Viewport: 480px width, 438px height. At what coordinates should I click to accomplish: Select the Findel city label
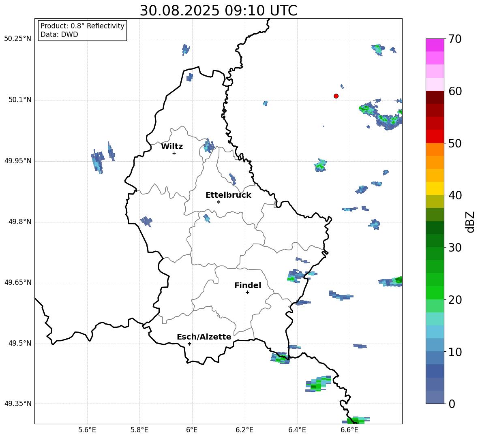tap(248, 286)
